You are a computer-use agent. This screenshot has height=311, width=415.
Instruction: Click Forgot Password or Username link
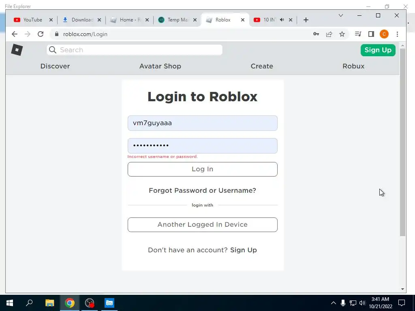(x=203, y=190)
